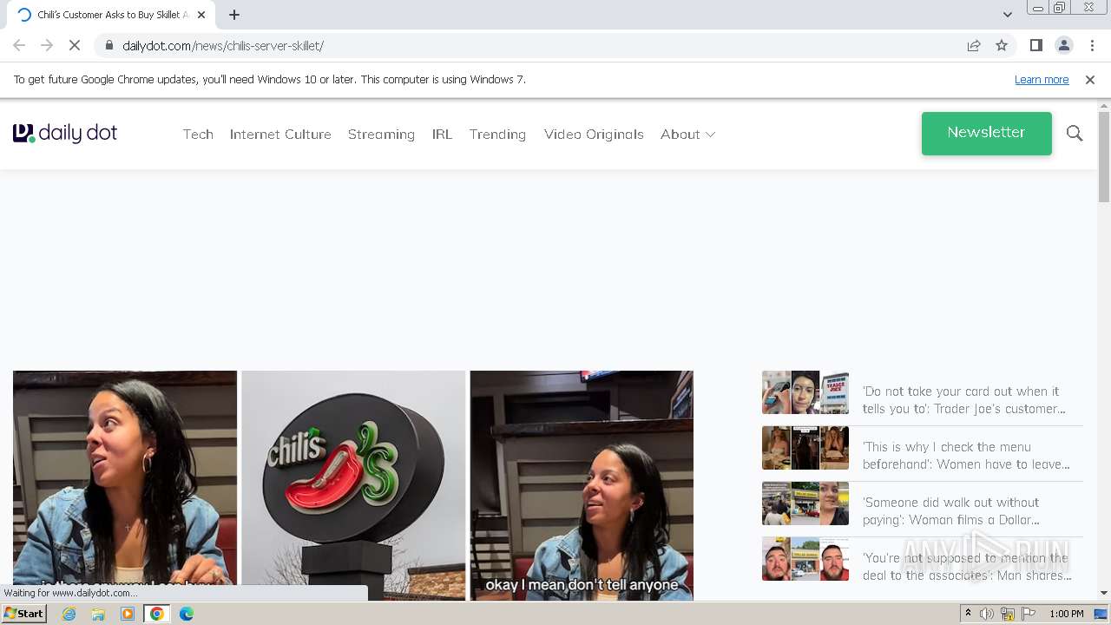View site information lock icon
Image resolution: width=1111 pixels, height=625 pixels.
108,45
